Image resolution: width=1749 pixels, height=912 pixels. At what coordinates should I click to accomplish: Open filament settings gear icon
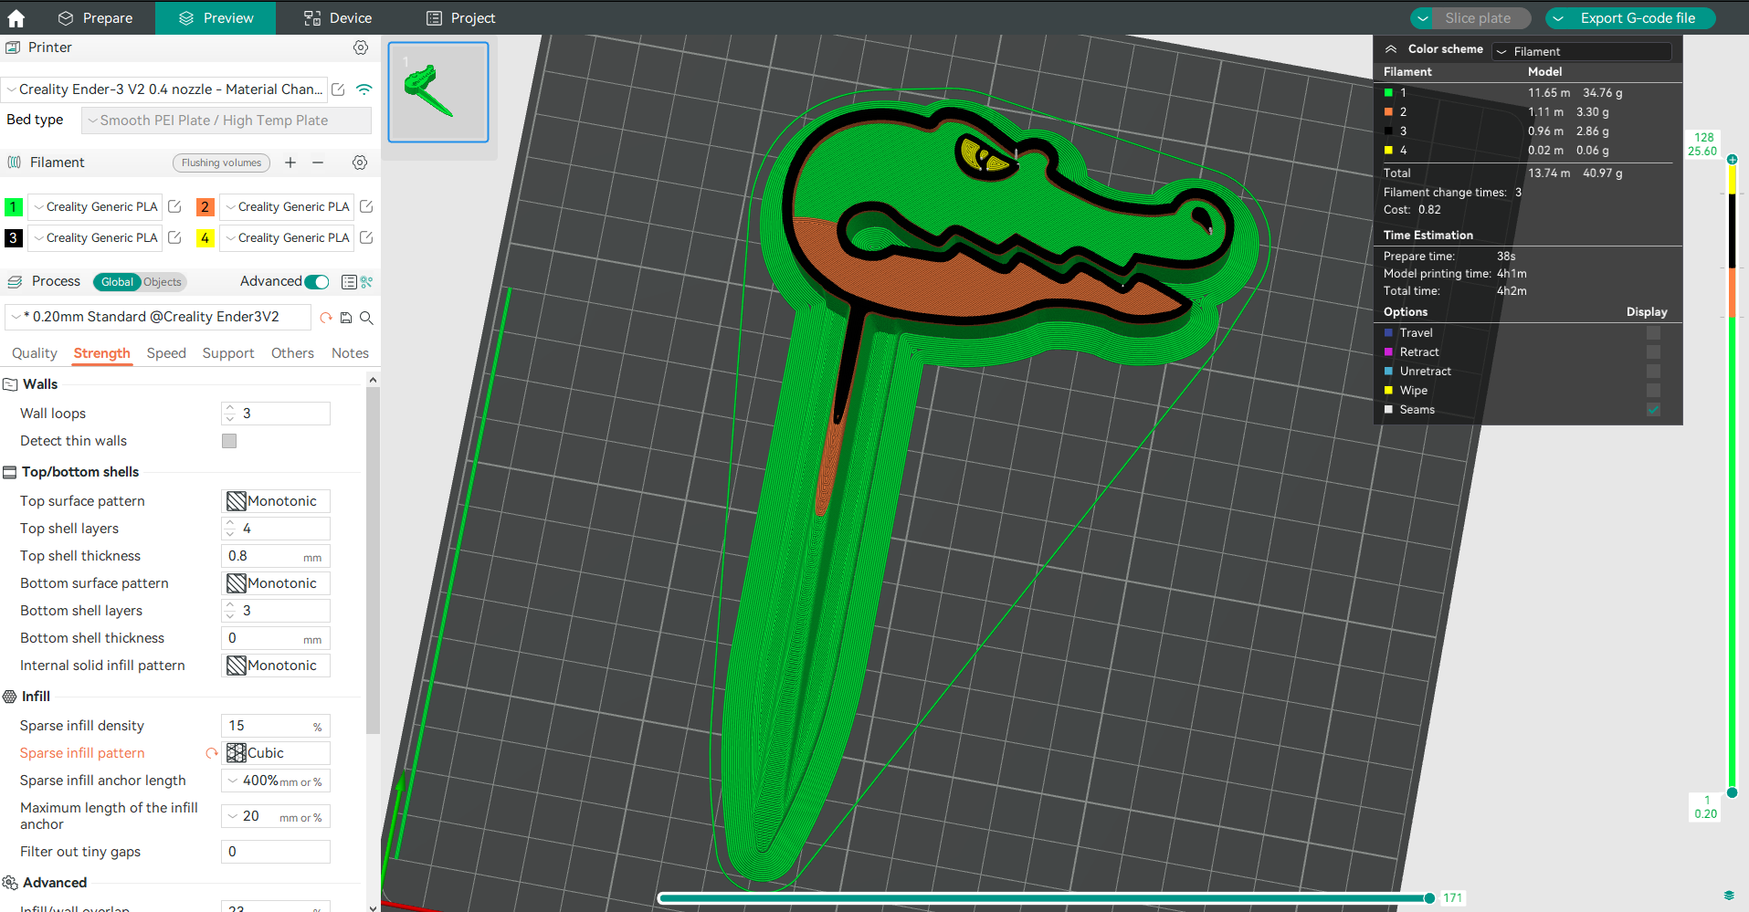(360, 162)
